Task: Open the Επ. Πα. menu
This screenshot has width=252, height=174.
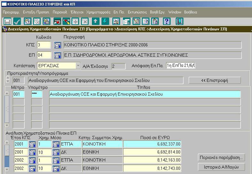Action: [119, 12]
